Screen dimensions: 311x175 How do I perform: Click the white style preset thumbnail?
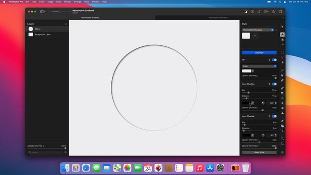tap(246, 36)
